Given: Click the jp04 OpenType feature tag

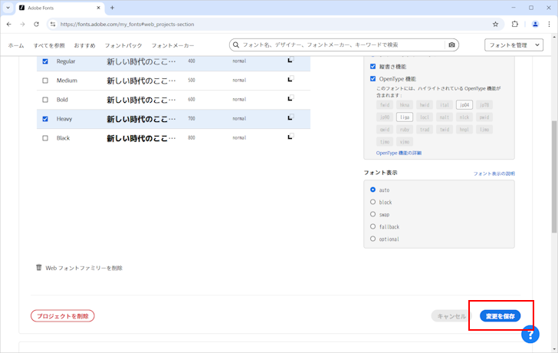Looking at the screenshot, I should click(464, 104).
